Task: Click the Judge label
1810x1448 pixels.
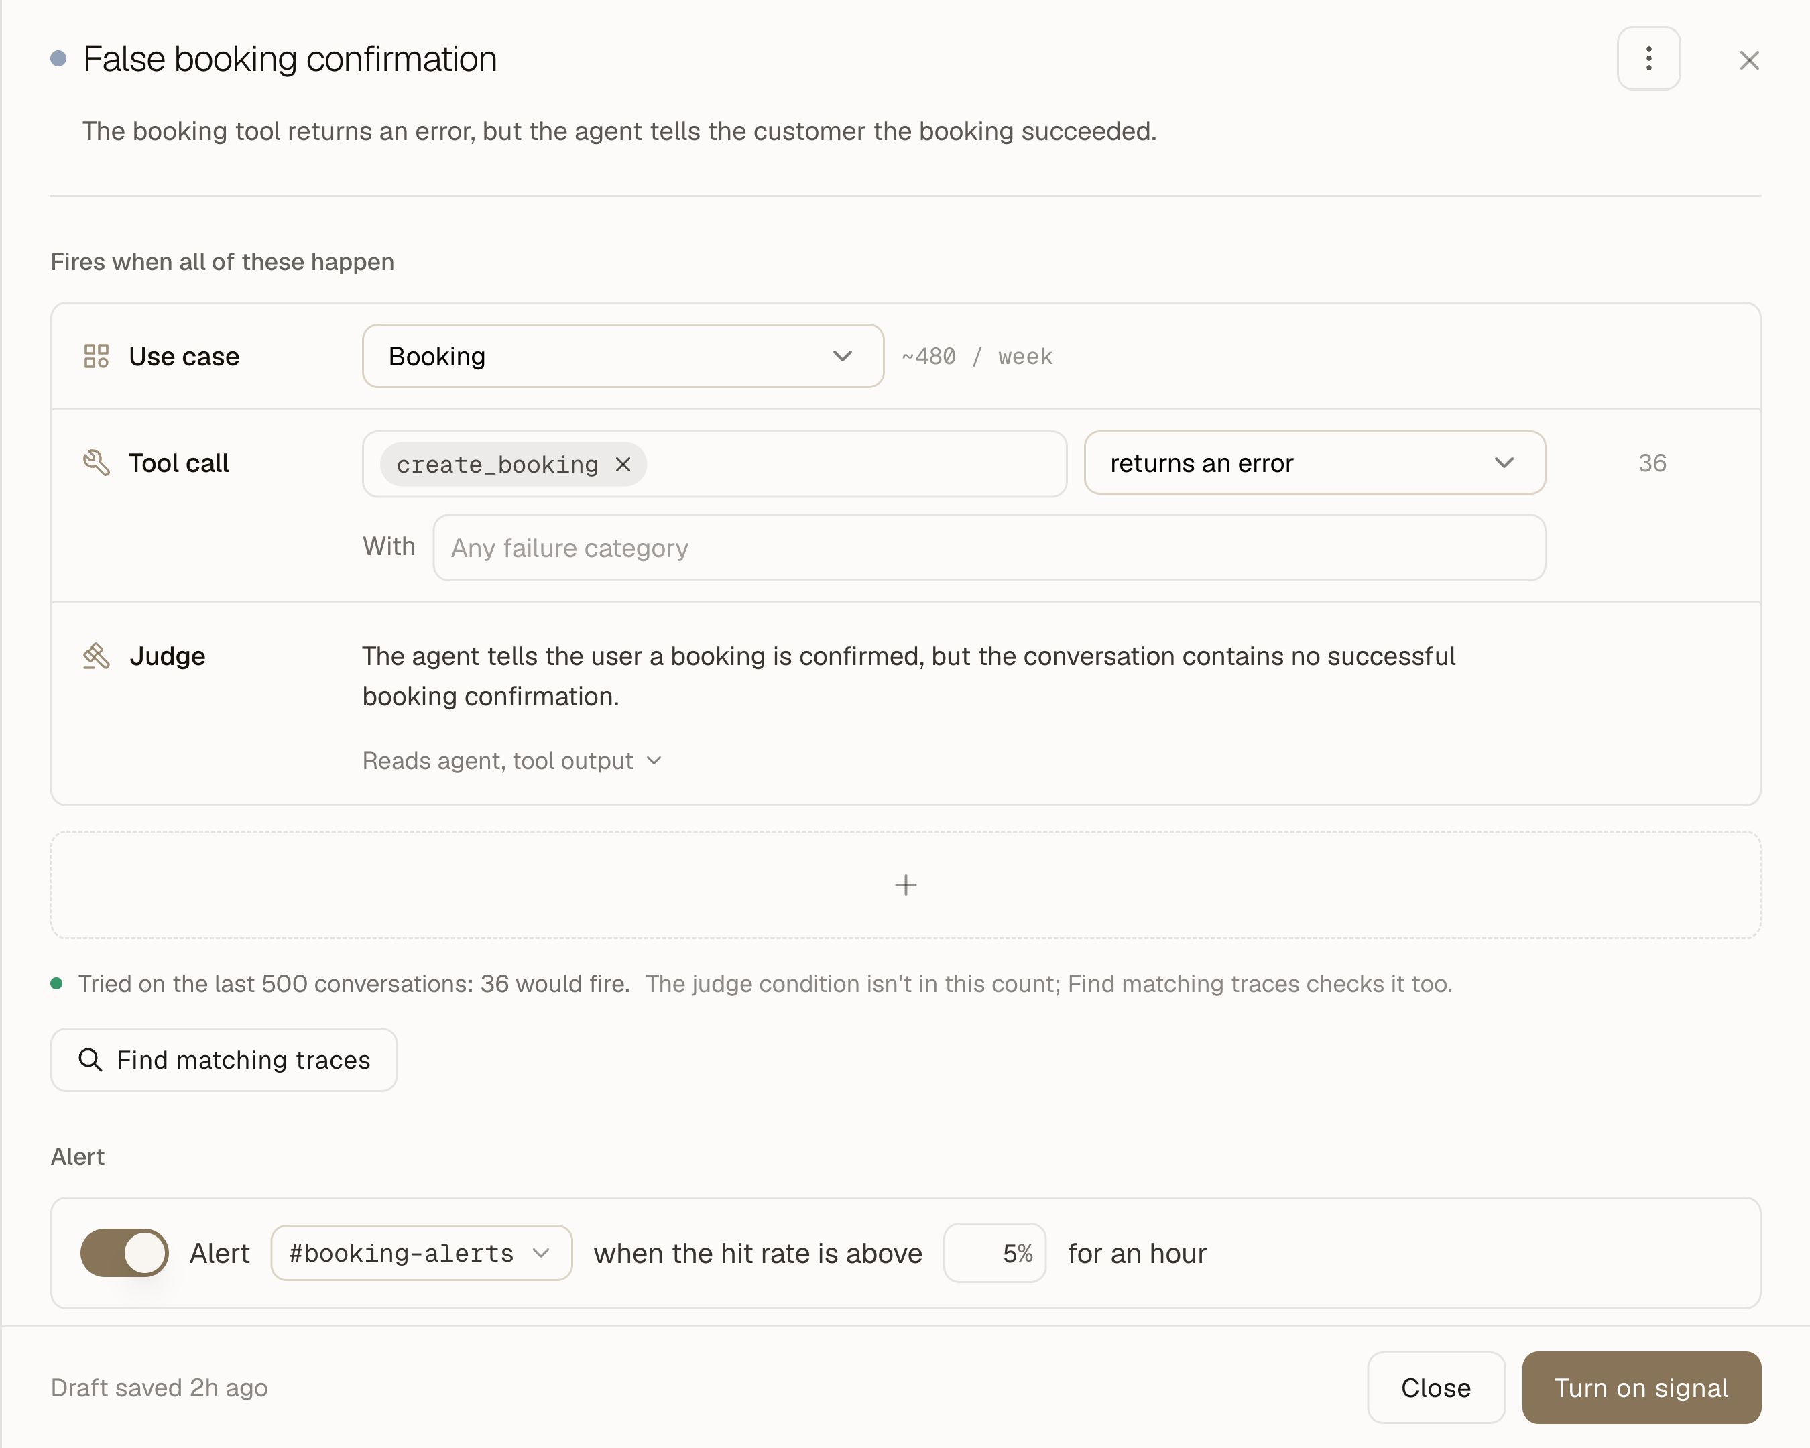Action: pos(167,656)
